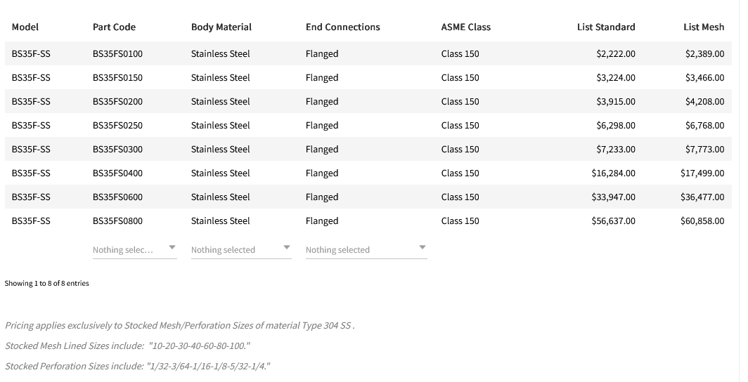The image size is (748, 382).
Task: Select part code BS35FS0100 cell
Action: pyautogui.click(x=117, y=53)
